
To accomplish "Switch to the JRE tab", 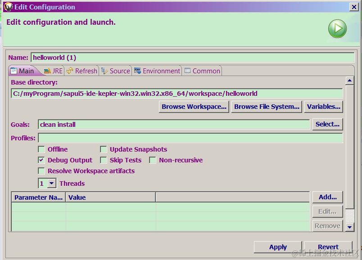I will (54, 71).
